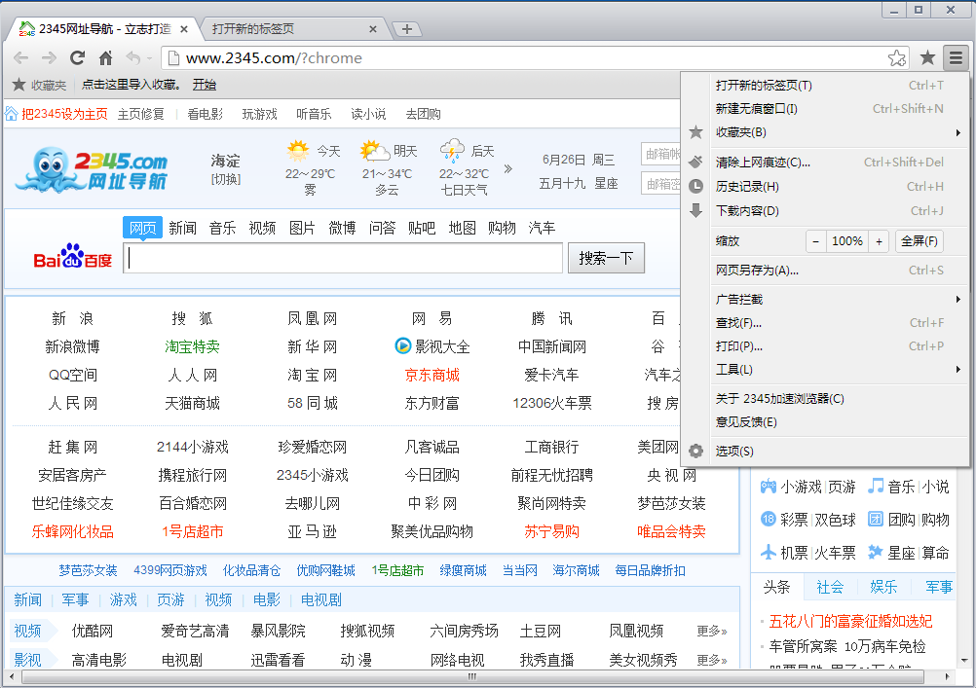Switch Baidu search to 新闻 tab
976x688 pixels.
click(182, 228)
